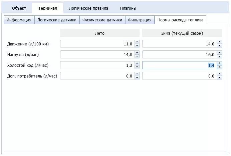Open Физические датчики subtab

pyautogui.click(x=102, y=20)
